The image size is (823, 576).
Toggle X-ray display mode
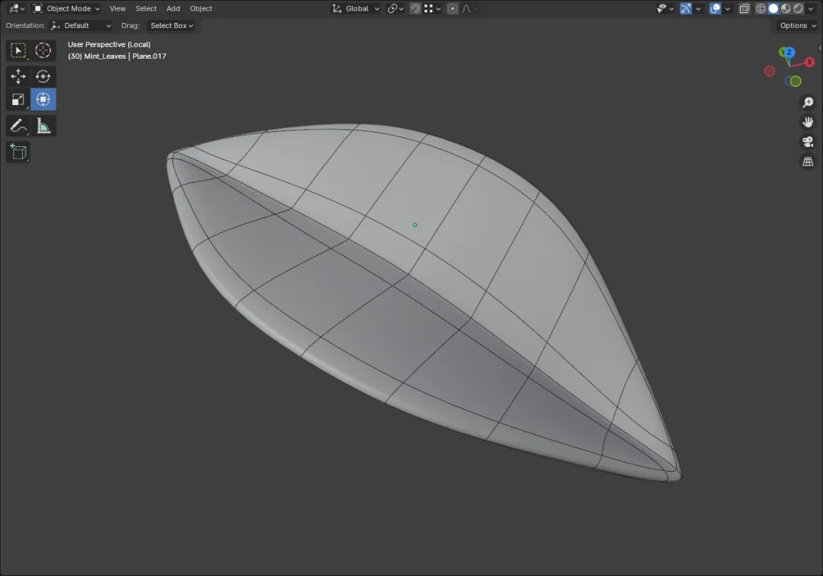pos(745,8)
